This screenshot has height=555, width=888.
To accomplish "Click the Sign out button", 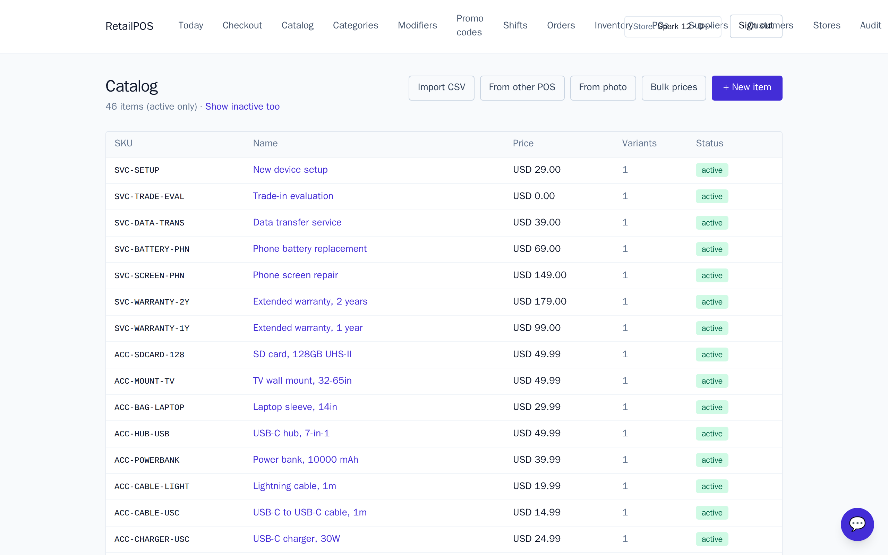I will tap(756, 26).
